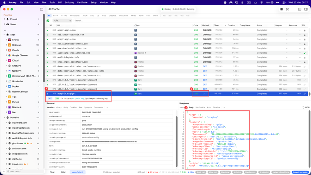The width and height of the screenshot is (311, 175).
Task: Toggle the Network Conditions pill
Action: [x=281, y=172]
